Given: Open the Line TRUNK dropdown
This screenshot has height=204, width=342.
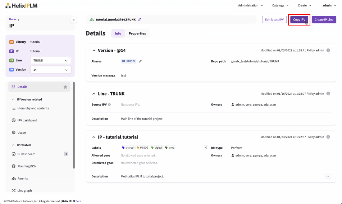Looking at the screenshot, I should (50, 61).
